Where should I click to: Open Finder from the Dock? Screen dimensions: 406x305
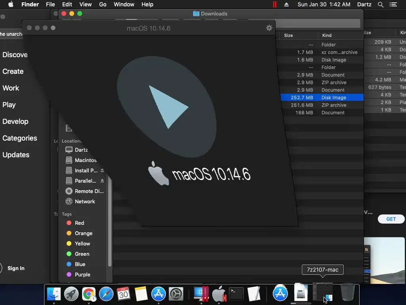tap(54, 294)
